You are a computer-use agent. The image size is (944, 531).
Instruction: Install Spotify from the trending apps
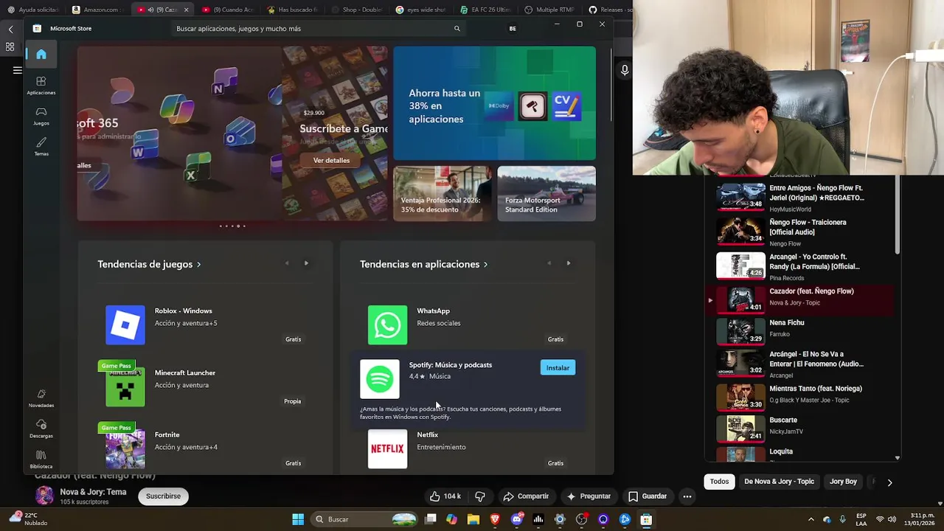(558, 367)
